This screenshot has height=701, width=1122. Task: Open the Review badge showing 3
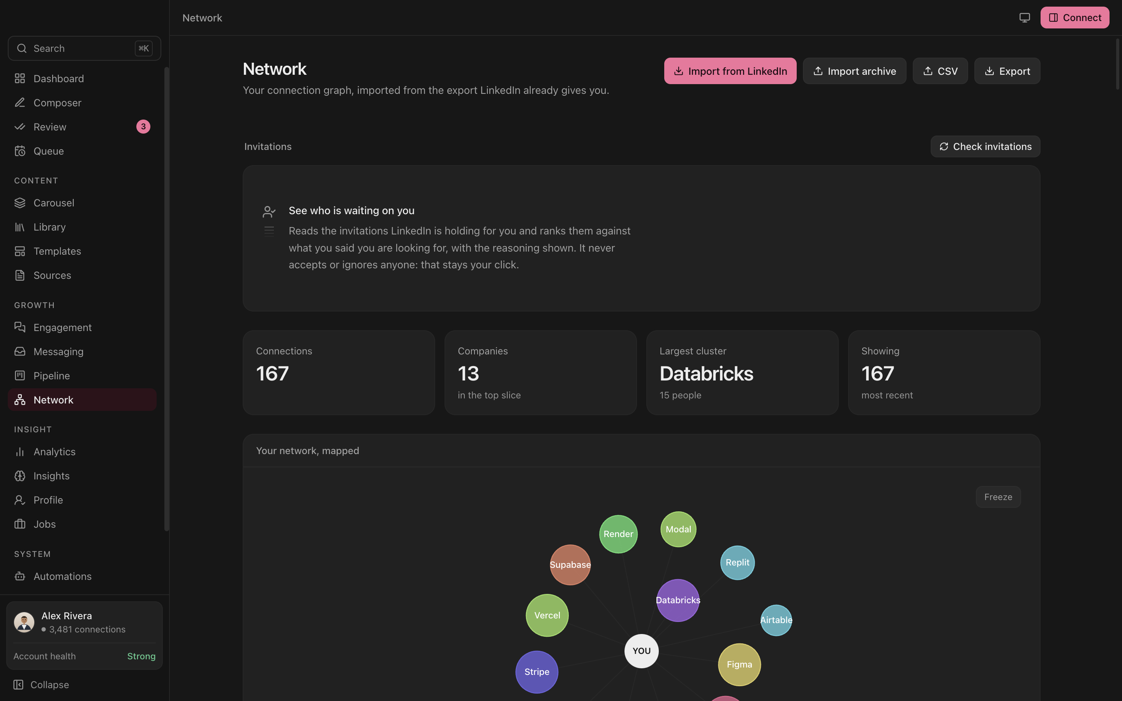tap(143, 127)
